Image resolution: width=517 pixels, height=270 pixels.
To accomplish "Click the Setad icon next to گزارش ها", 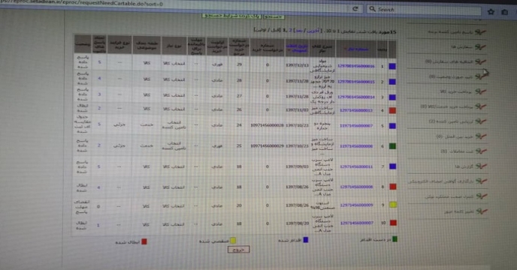I will [481, 166].
